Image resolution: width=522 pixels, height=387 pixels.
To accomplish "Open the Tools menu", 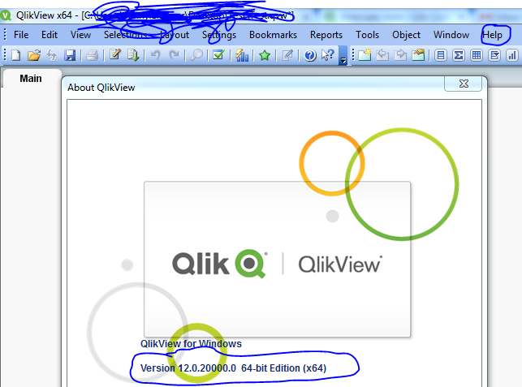I will pos(367,35).
